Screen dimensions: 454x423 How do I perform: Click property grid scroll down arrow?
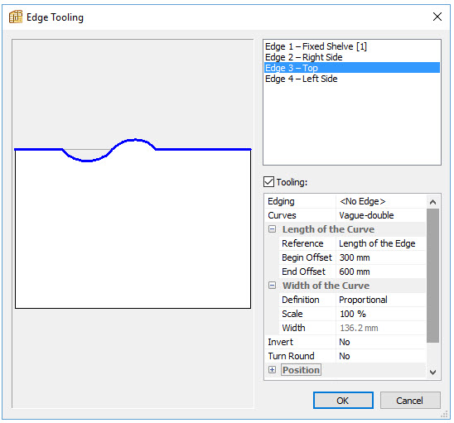point(432,372)
